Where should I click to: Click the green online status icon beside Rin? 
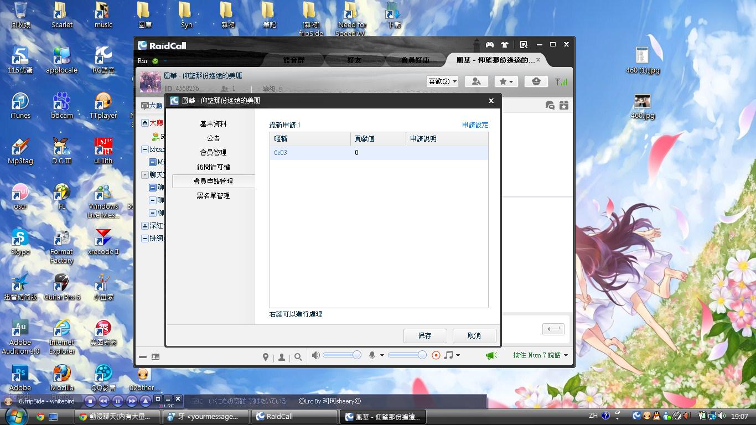click(155, 61)
